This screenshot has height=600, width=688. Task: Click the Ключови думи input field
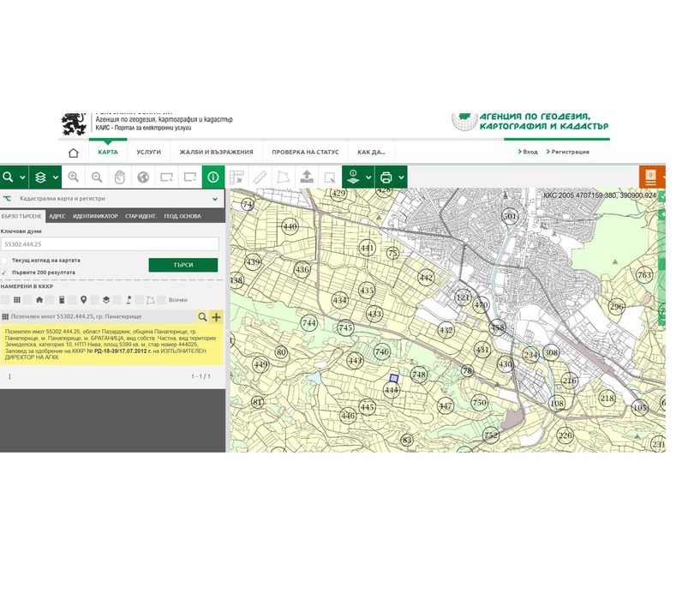click(110, 244)
